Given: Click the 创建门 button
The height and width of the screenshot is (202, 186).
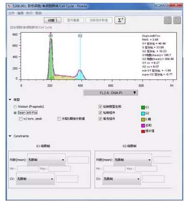Looking at the screenshot, I should click(53, 20).
